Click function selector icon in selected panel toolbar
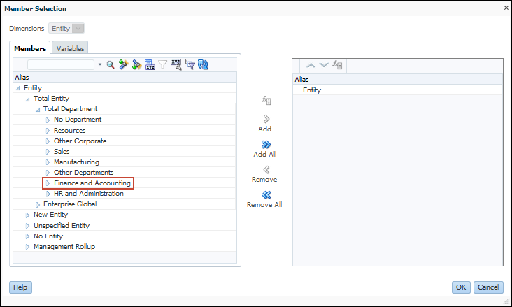 (337, 64)
